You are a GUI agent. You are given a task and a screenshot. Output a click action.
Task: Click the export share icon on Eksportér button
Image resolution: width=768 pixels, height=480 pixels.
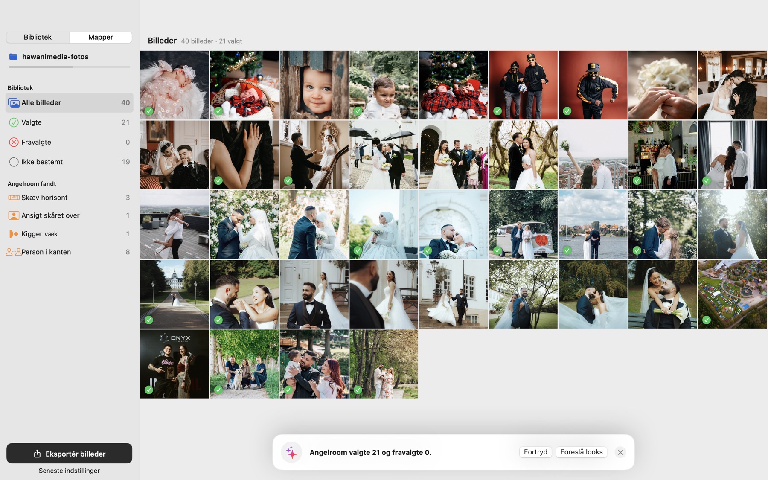coord(38,454)
